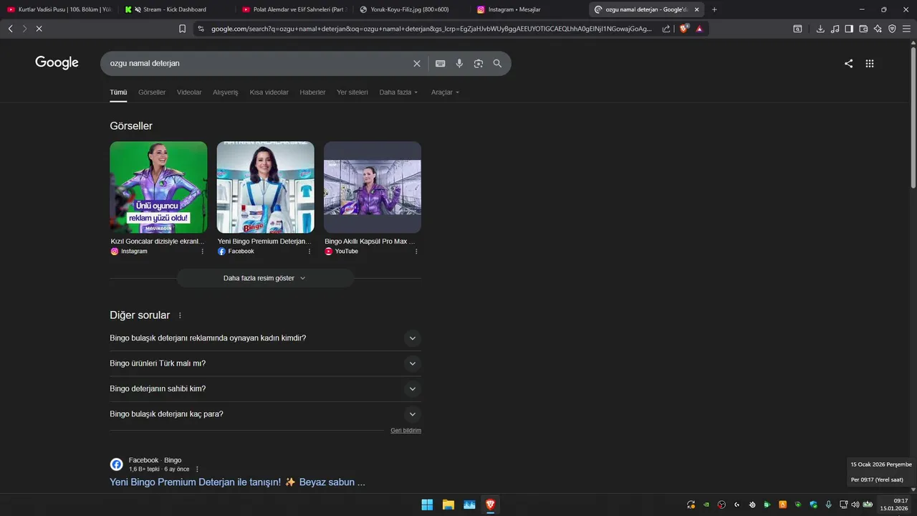
Task: Go to Google homepage via the logo
Action: click(x=57, y=63)
